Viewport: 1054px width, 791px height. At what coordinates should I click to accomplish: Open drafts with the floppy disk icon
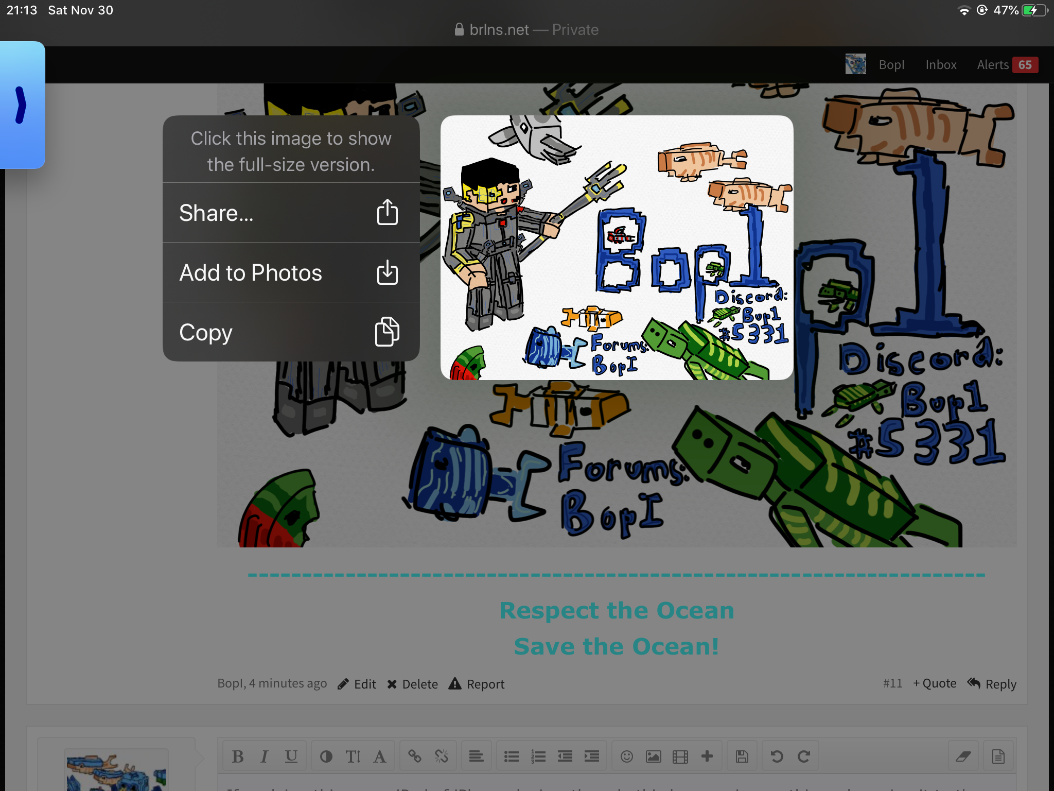[x=742, y=756]
